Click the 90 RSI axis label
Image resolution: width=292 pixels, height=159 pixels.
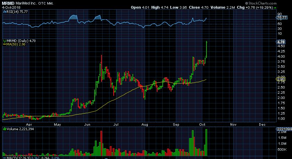pos(279,14)
